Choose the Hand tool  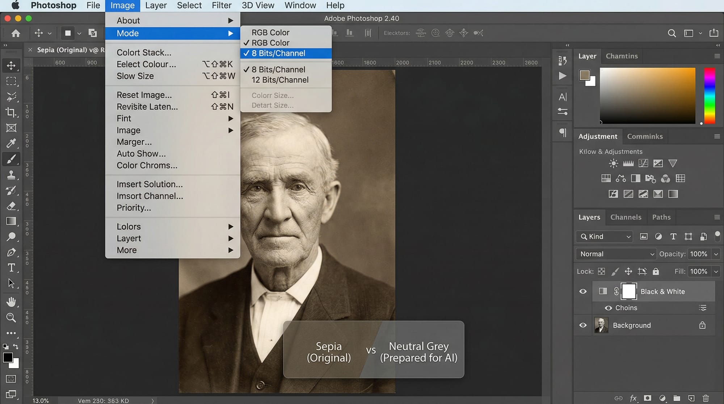pyautogui.click(x=11, y=302)
